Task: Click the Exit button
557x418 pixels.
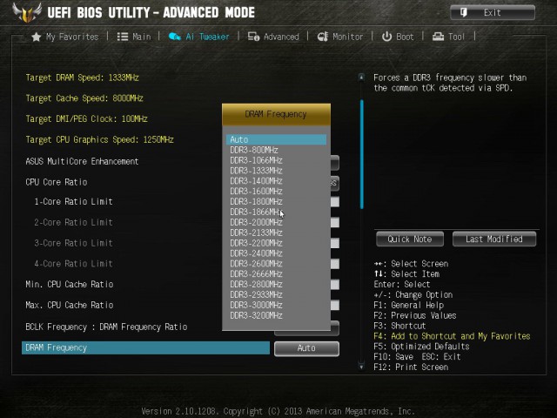Action: click(493, 13)
